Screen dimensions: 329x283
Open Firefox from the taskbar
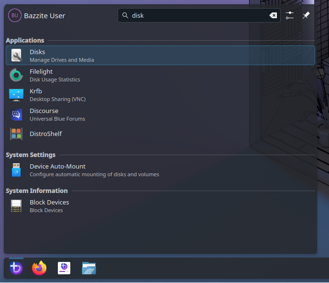coord(39,268)
